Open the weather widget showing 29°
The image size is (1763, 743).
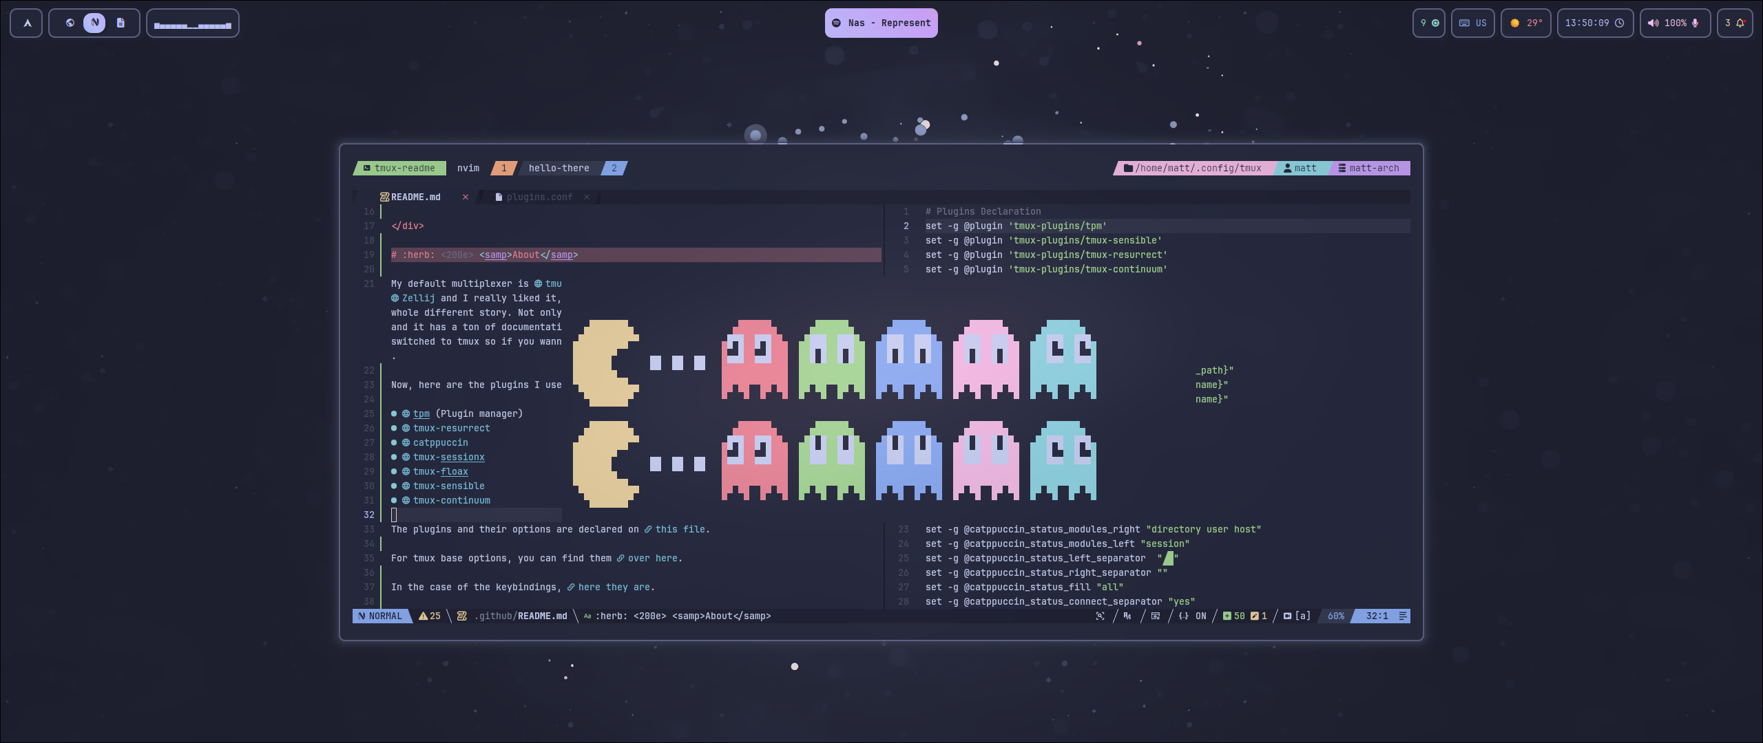pos(1525,23)
